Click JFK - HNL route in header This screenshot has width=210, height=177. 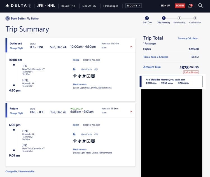tap(46, 6)
